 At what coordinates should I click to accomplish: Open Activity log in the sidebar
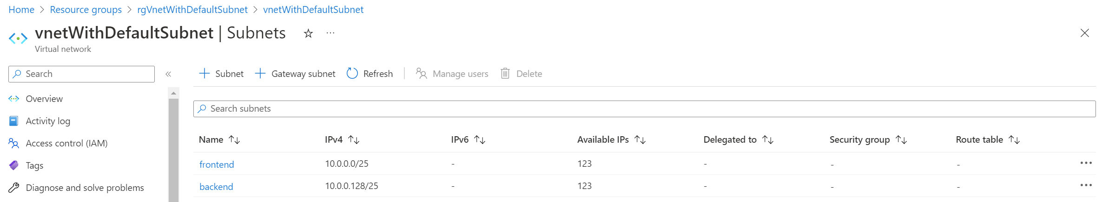(x=48, y=121)
